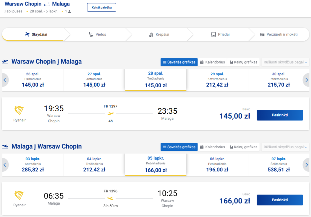This screenshot has height=217, width=311.
Task: Click the 28 spal. - 5 lapkr. dates
Action: tap(44, 11)
